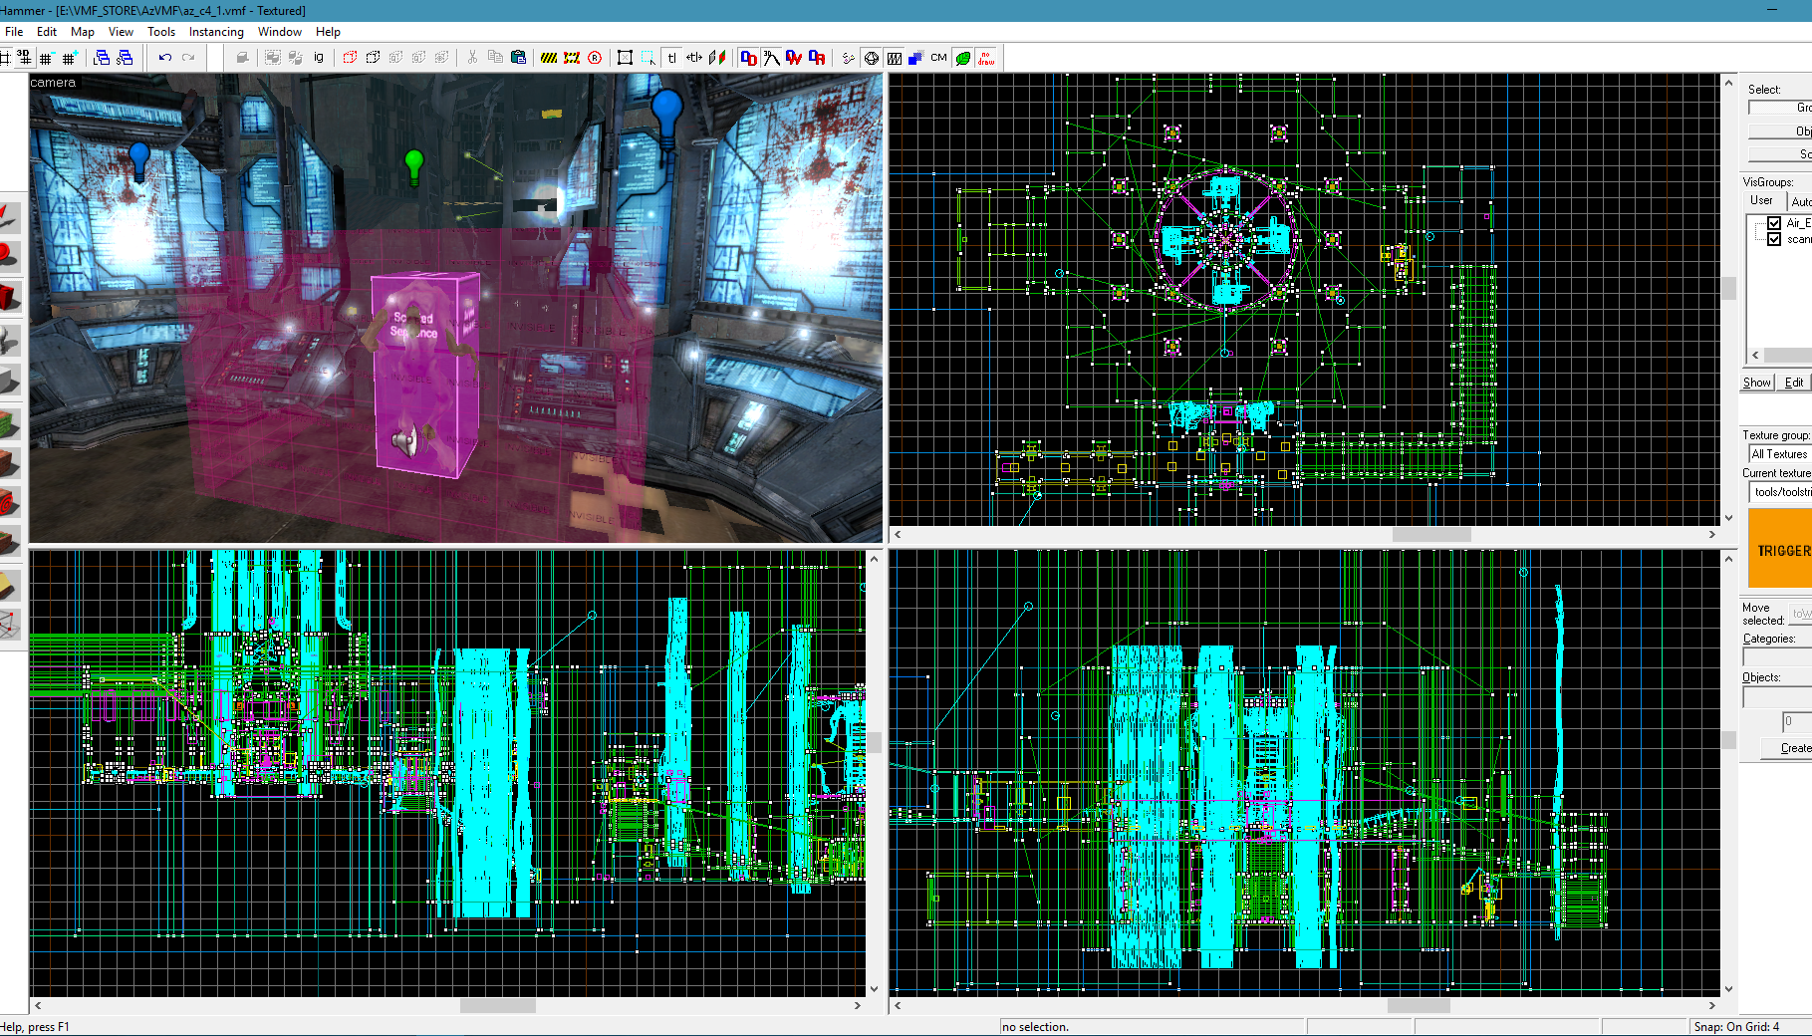This screenshot has height=1036, width=1812.
Task: Toggle radius culling red R icon
Action: coord(595,58)
